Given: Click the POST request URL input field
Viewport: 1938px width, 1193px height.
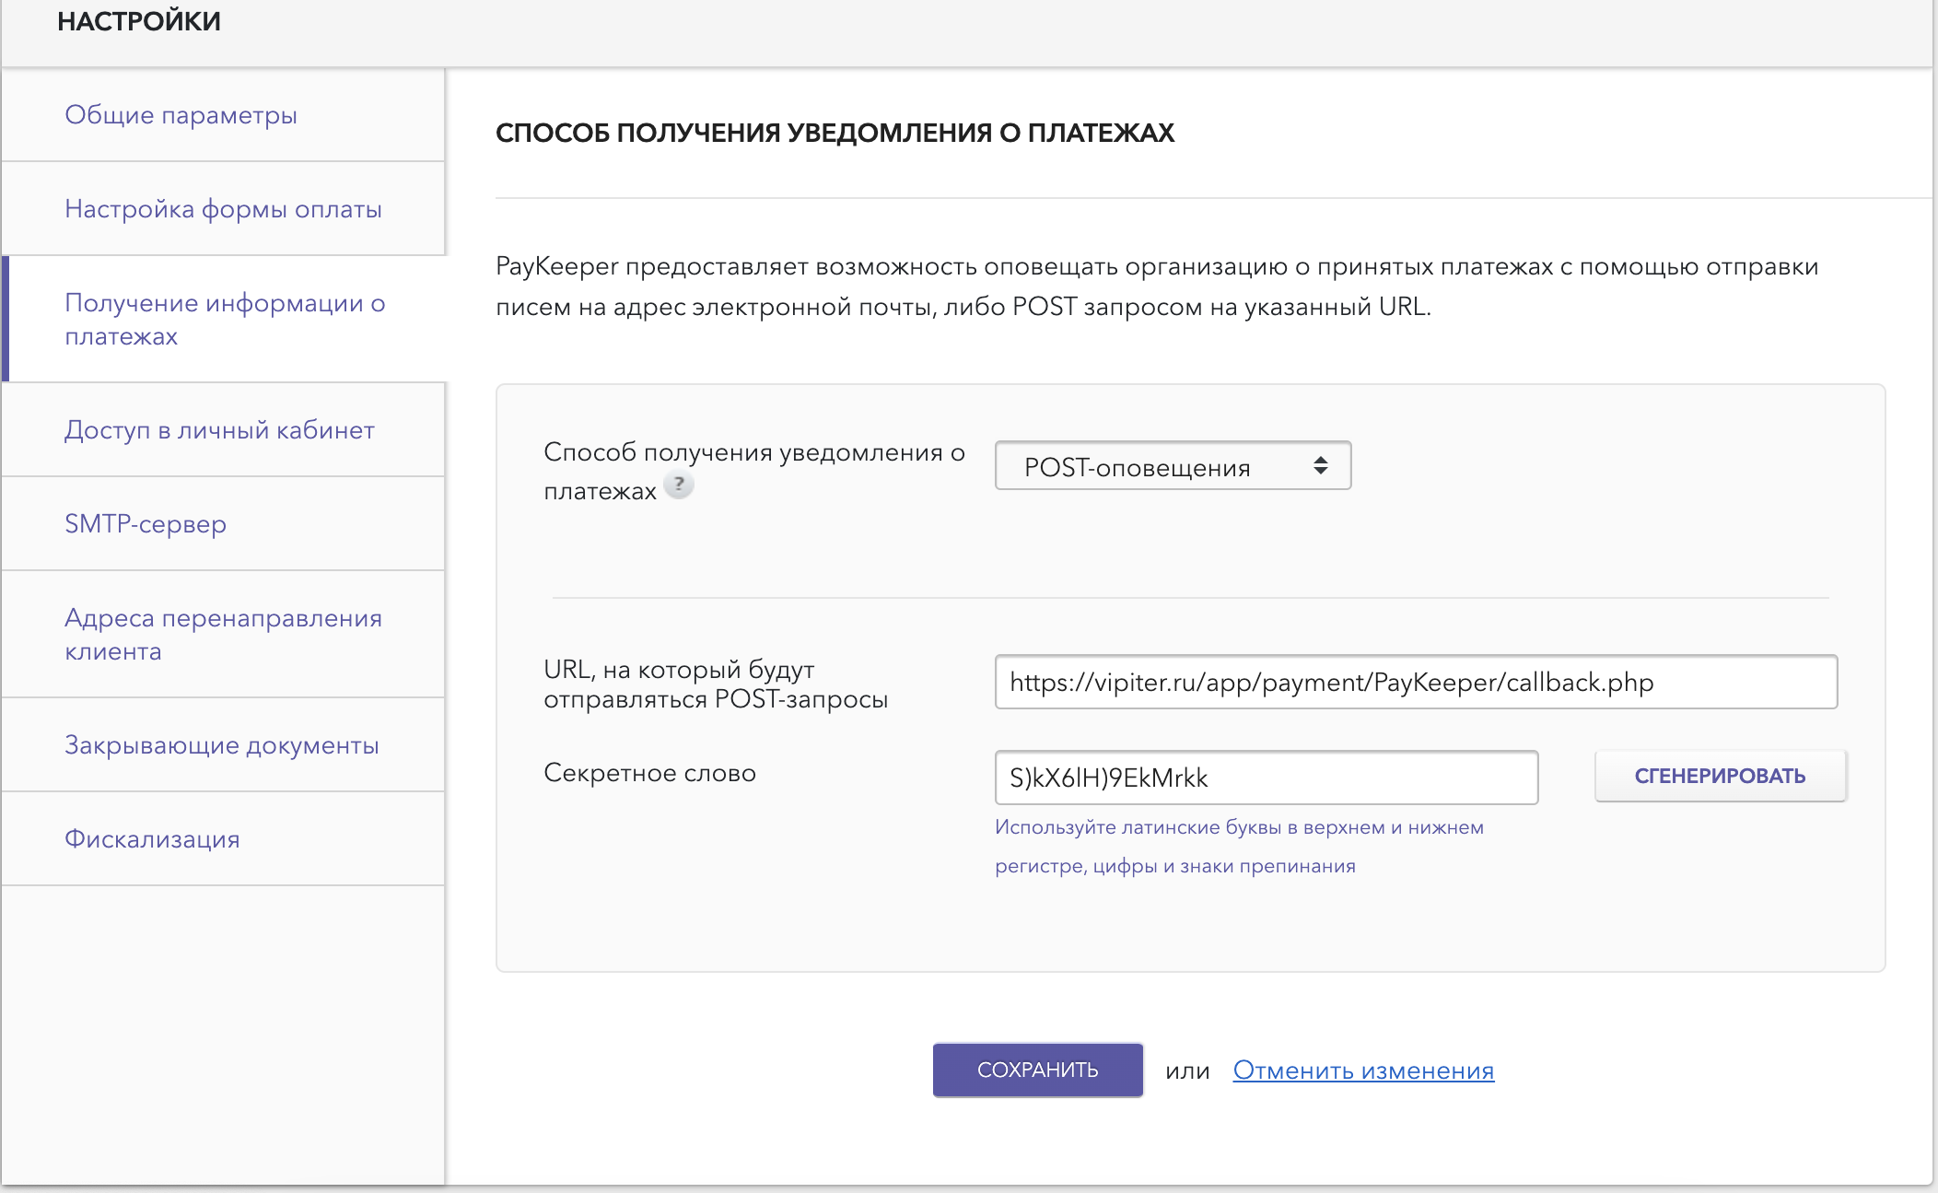Looking at the screenshot, I should click(1415, 683).
